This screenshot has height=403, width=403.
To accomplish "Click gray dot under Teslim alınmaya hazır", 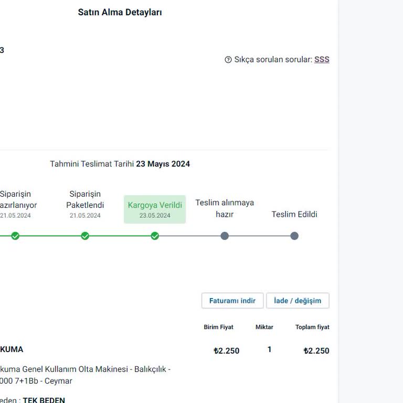I will [x=225, y=236].
